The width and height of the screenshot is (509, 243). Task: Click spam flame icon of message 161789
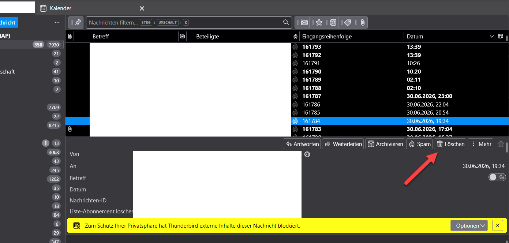pos(295,80)
